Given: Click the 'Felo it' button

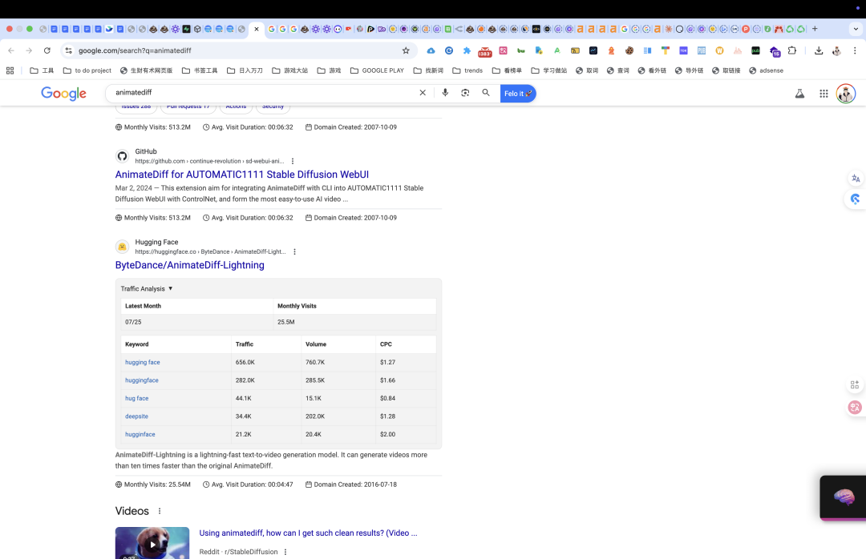Looking at the screenshot, I should coord(518,93).
